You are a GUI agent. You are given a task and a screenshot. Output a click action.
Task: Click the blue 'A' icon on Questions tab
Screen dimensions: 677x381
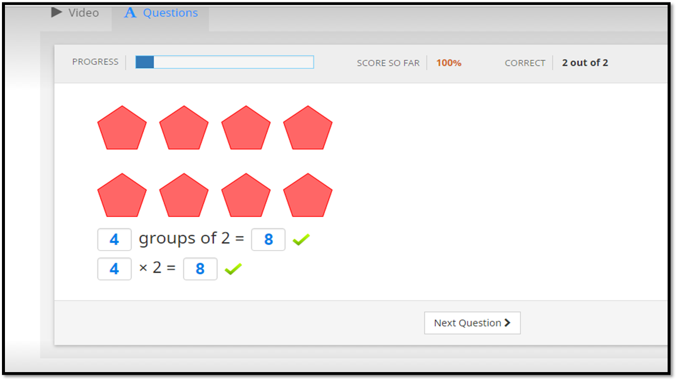click(x=129, y=13)
